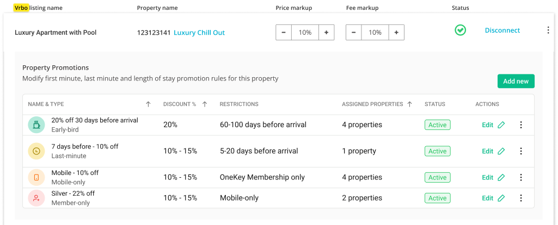Disconnect the Vrbo listing

502,30
